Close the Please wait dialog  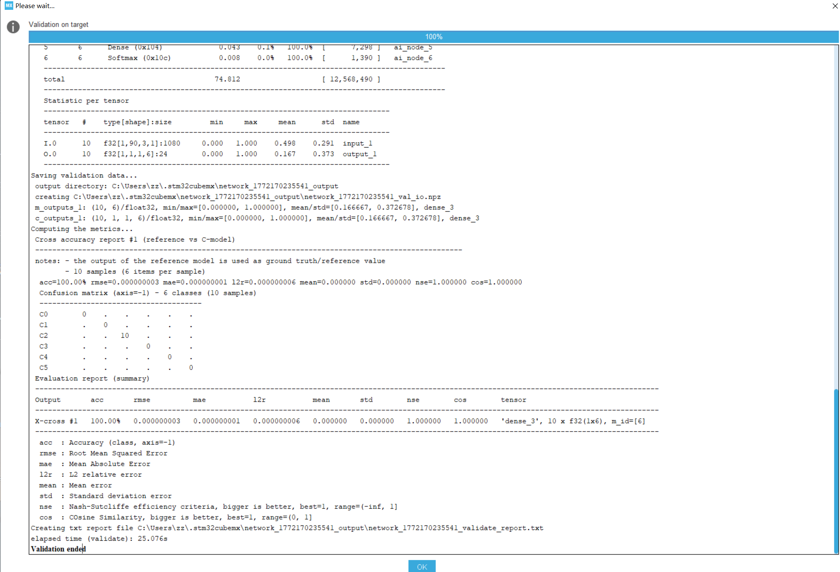coord(835,6)
